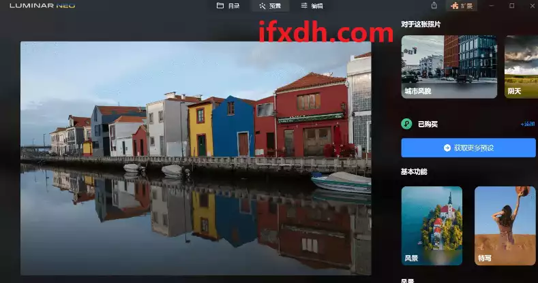
Task: Select the 城市风貌 preset thumbnail
Action: (x=449, y=67)
